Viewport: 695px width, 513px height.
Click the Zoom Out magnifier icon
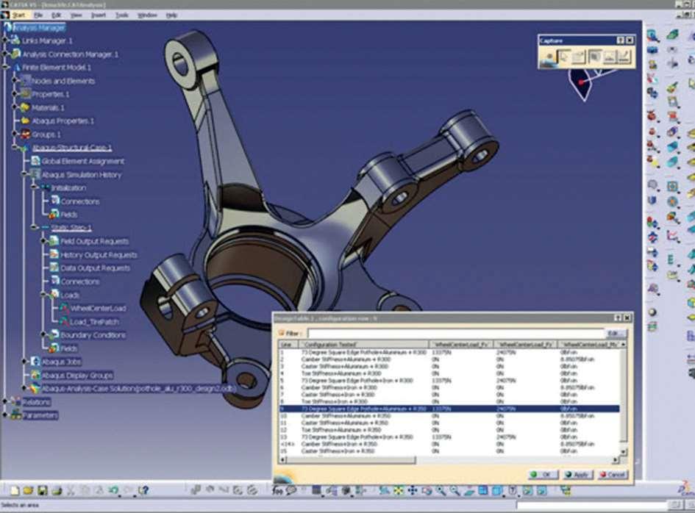click(x=455, y=490)
